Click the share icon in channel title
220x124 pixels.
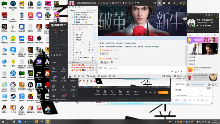[x=135, y=3]
